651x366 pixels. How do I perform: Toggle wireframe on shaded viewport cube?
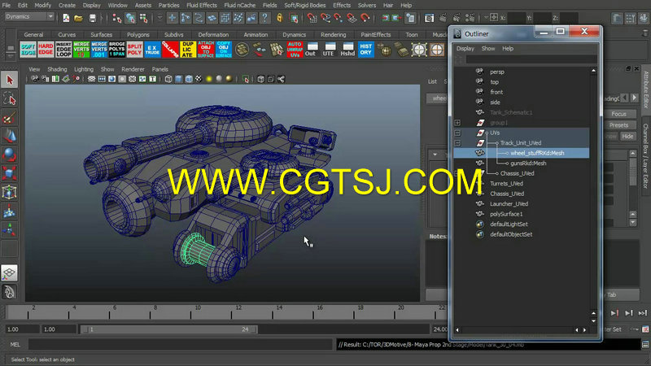pyautogui.click(x=189, y=79)
